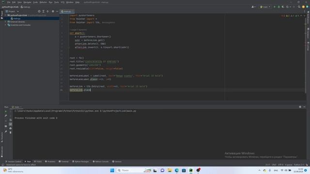
Task: Collapse the pythonProjectLink tree node
Action: [5, 15]
